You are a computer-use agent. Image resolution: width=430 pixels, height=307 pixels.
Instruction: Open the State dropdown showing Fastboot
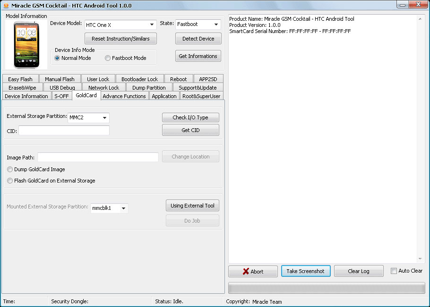pos(198,25)
